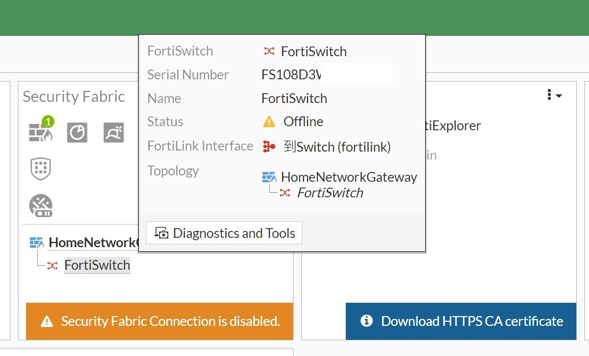
Task: Click the FortiAnalyzer pie chart icon
Action: point(77,133)
